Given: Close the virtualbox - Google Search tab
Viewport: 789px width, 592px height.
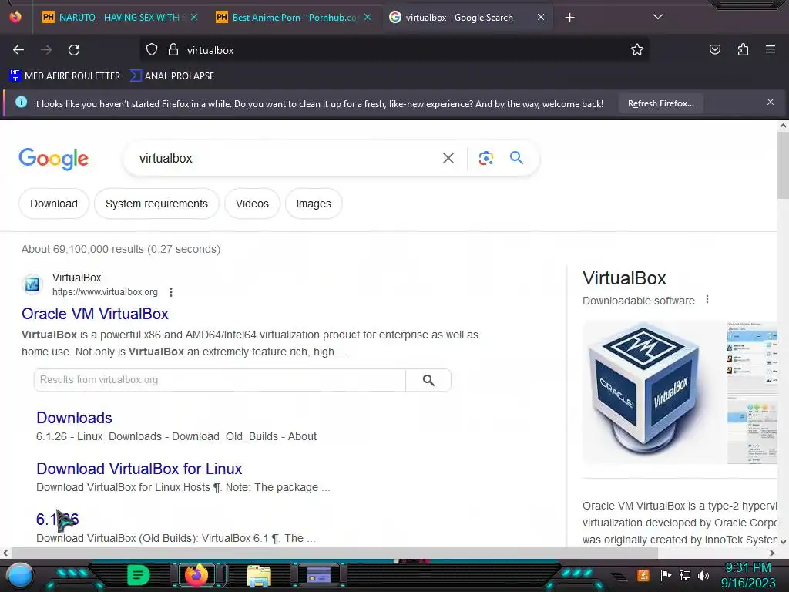Looking at the screenshot, I should 540,18.
